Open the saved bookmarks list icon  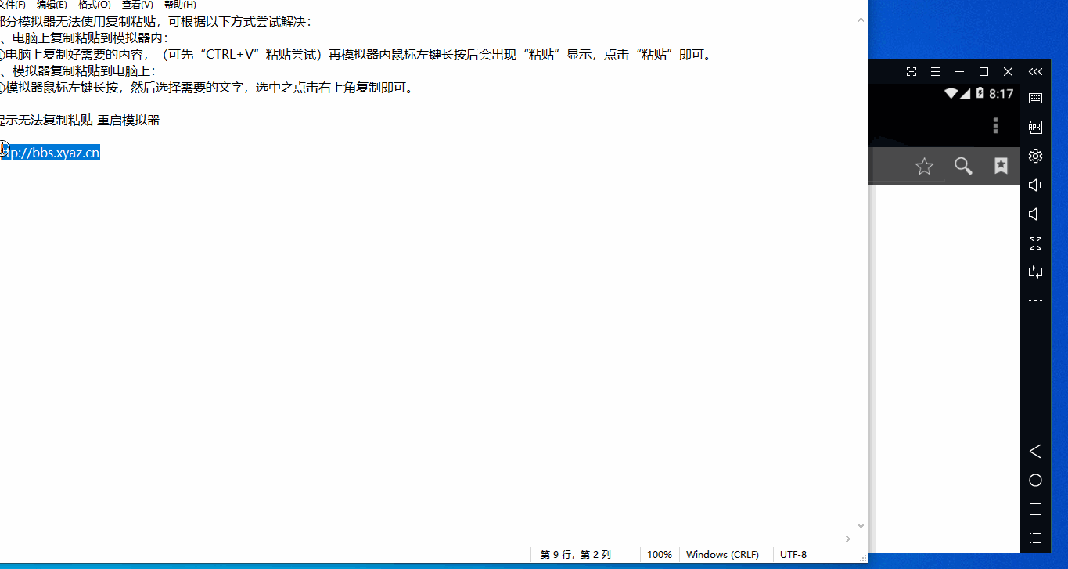[1001, 166]
